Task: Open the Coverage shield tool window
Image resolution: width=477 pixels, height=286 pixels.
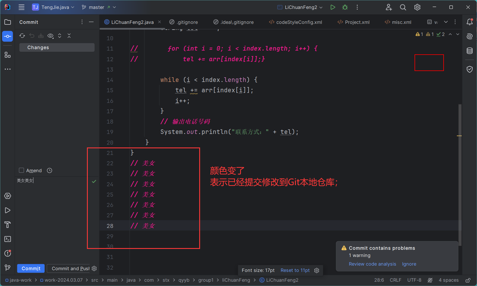Action: (470, 69)
